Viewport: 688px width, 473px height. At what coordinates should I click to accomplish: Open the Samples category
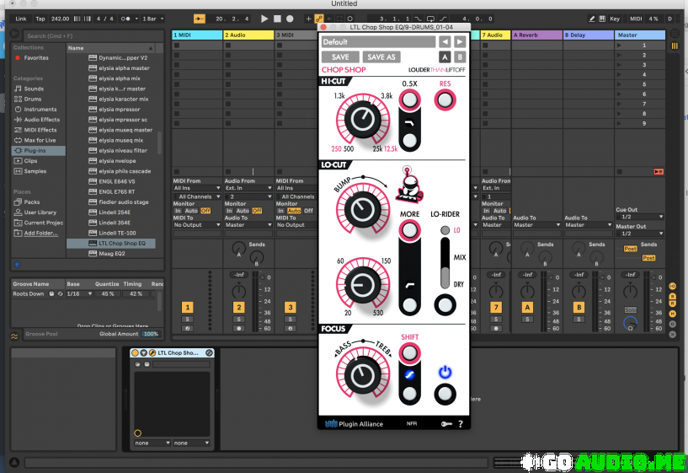tap(30, 171)
